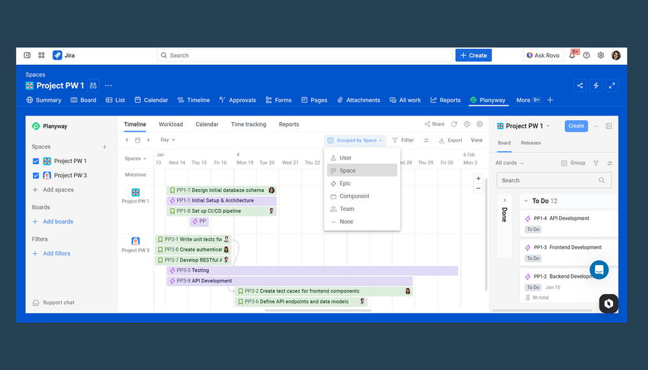Refresh the Planyway timeline
Image resolution: width=648 pixels, height=370 pixels.
tap(454, 124)
